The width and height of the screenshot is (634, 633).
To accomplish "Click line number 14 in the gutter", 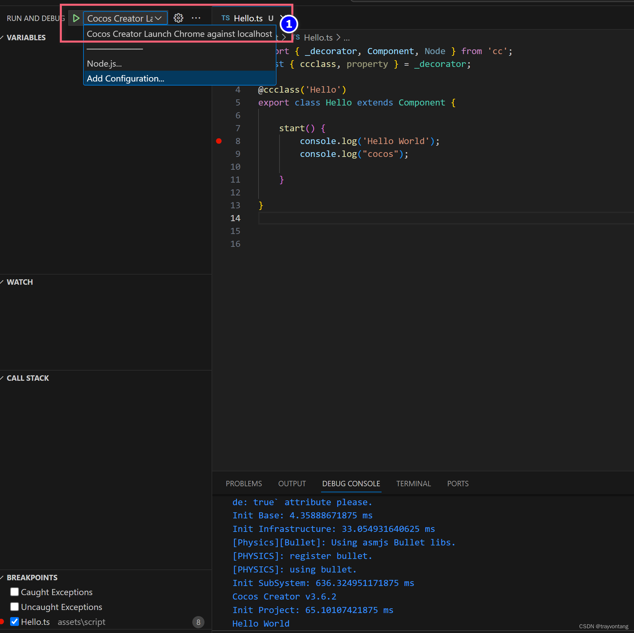I will pyautogui.click(x=236, y=218).
